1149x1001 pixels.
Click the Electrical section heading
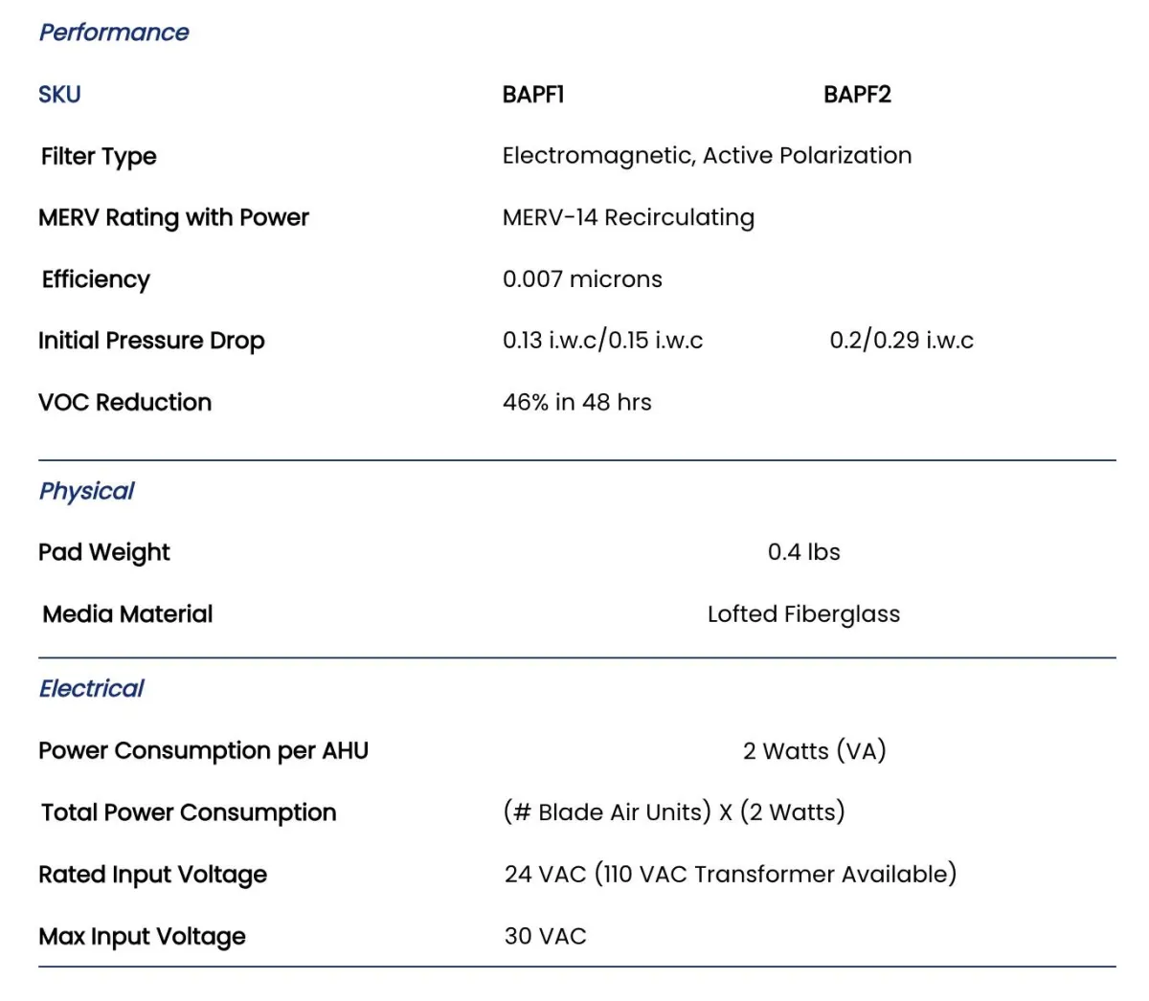[x=91, y=689]
